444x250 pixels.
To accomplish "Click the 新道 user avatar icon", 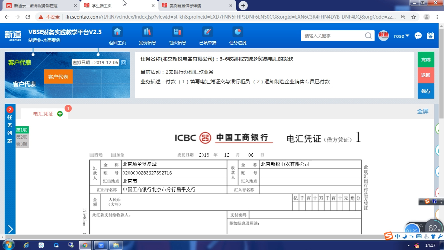I will (x=383, y=36).
